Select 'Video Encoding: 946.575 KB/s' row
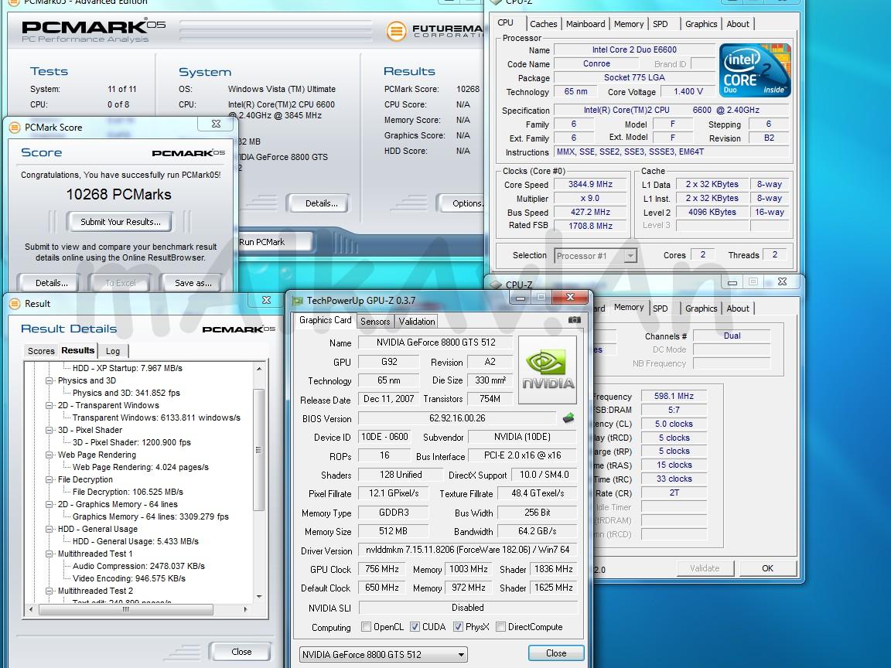Image resolution: width=891 pixels, height=668 pixels. pos(129,578)
